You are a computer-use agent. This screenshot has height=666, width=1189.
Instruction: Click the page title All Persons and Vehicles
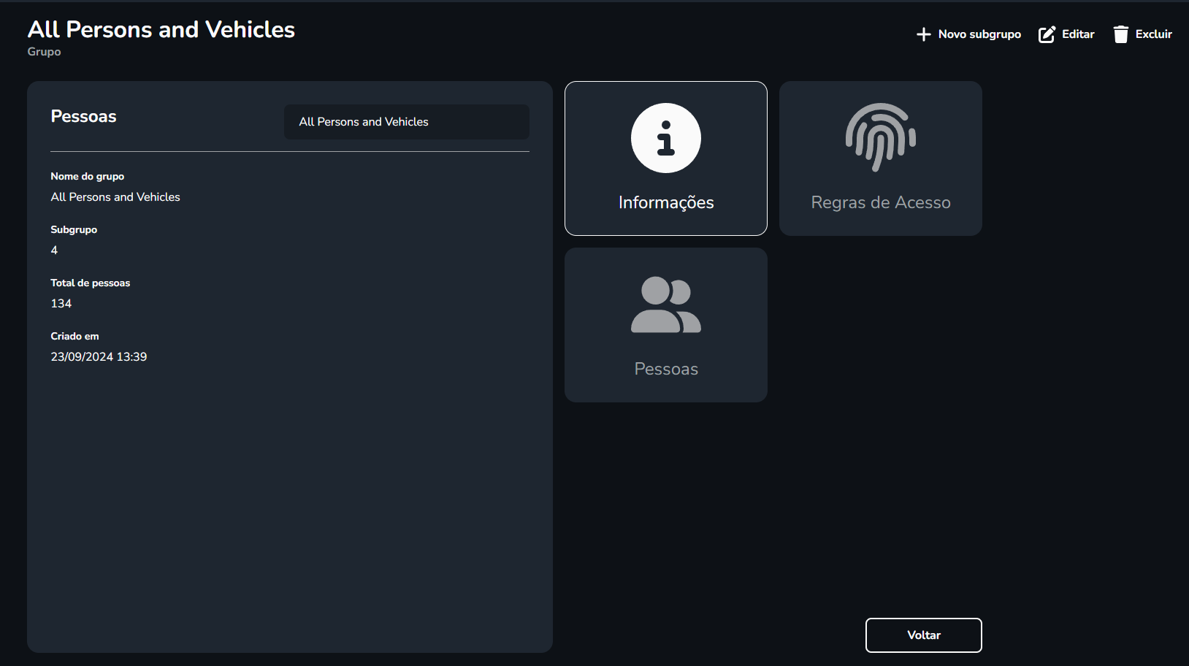[161, 29]
